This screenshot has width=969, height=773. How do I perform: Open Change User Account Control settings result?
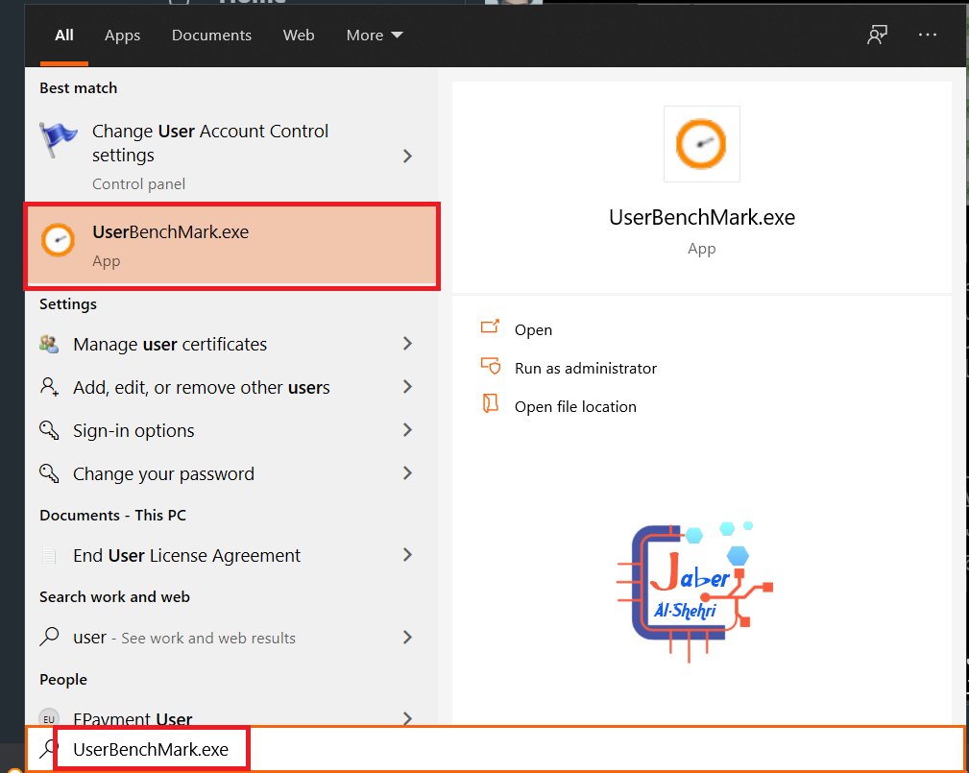(231, 155)
